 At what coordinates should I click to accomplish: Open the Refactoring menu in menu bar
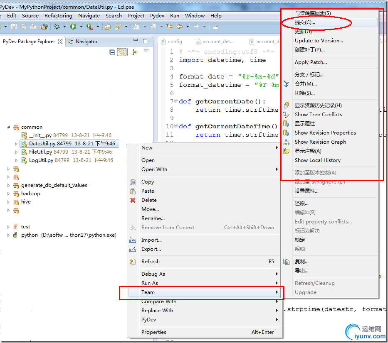(58, 16)
